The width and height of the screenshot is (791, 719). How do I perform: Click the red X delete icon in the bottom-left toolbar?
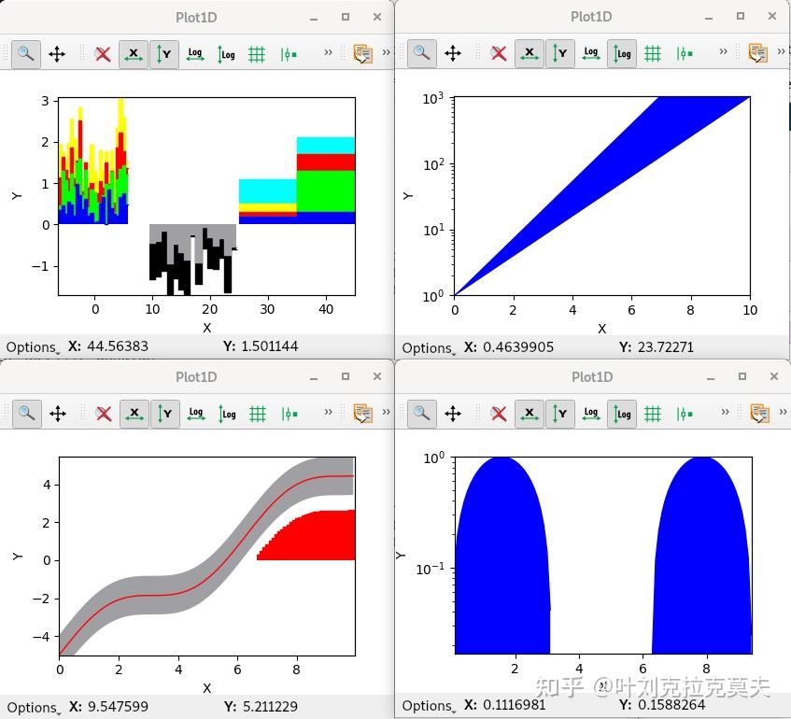coord(103,413)
